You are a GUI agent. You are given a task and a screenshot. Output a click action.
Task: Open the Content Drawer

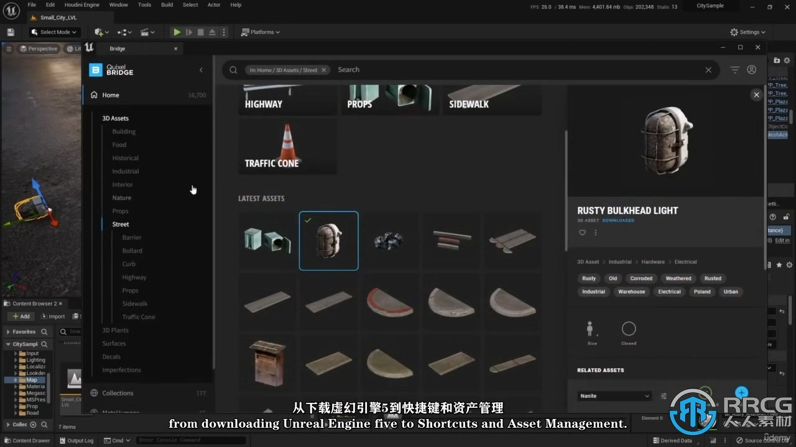click(x=27, y=441)
